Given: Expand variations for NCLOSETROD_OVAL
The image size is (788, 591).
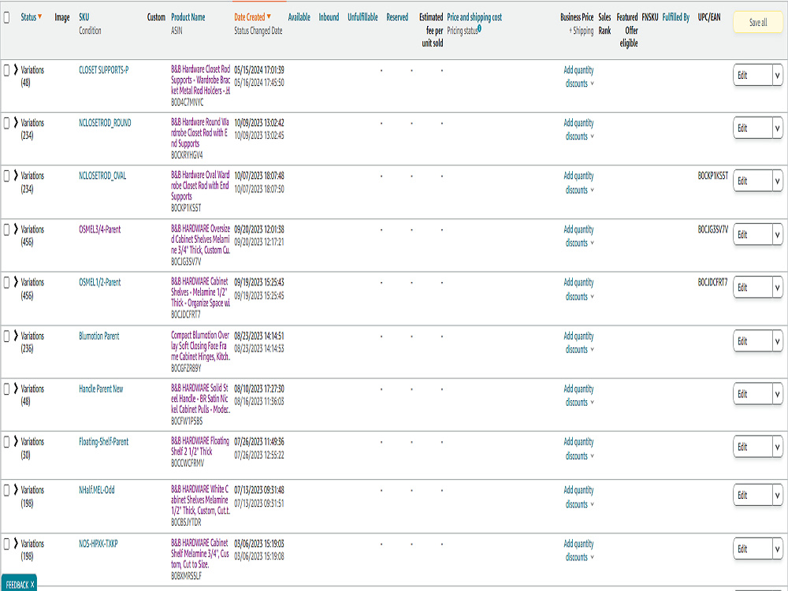Looking at the screenshot, I should click(x=16, y=176).
